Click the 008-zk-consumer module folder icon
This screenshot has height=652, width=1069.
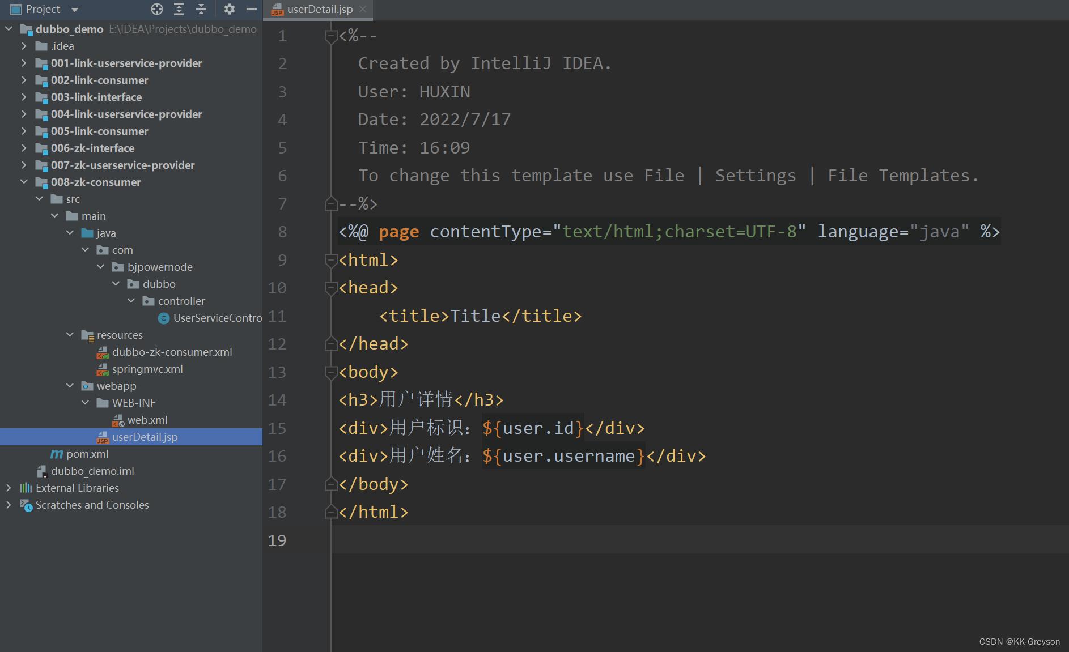(x=41, y=182)
